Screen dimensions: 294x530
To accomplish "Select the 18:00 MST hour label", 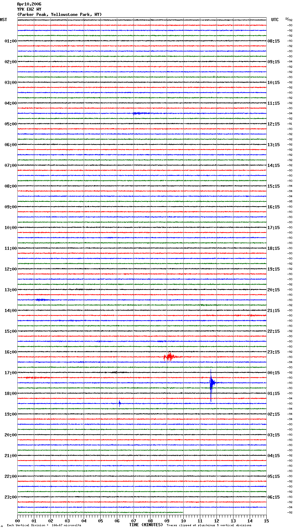I will click(x=10, y=394).
